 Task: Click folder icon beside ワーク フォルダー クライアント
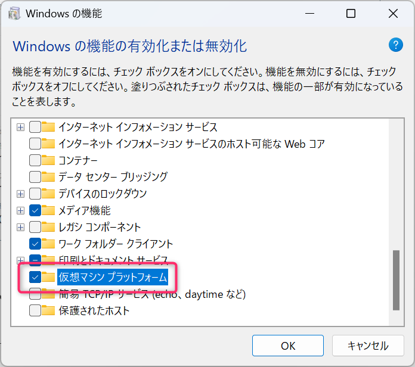tap(48, 244)
